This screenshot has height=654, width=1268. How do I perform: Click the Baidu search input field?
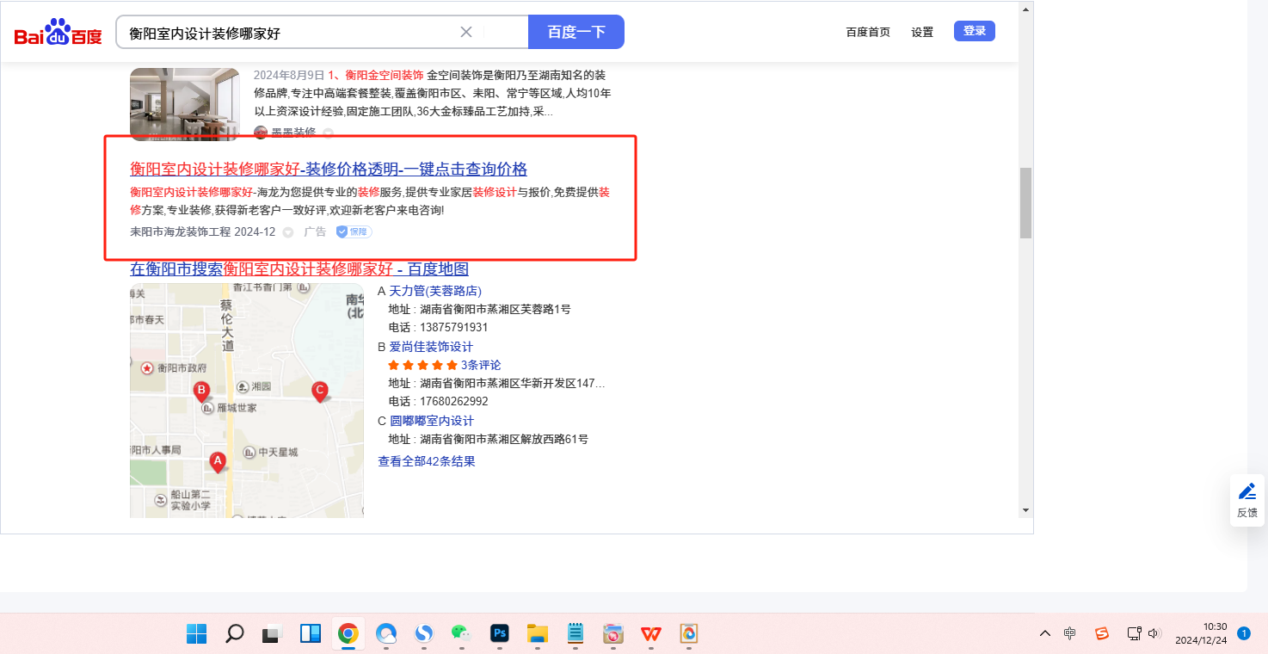pyautogui.click(x=288, y=33)
